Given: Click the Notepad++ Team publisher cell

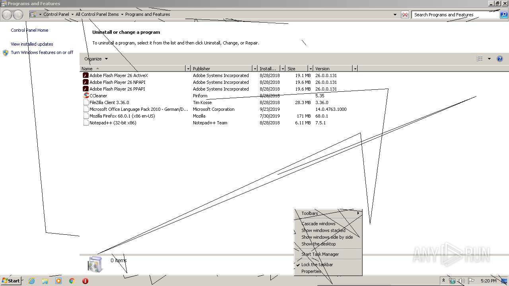Looking at the screenshot, I should (x=210, y=123).
